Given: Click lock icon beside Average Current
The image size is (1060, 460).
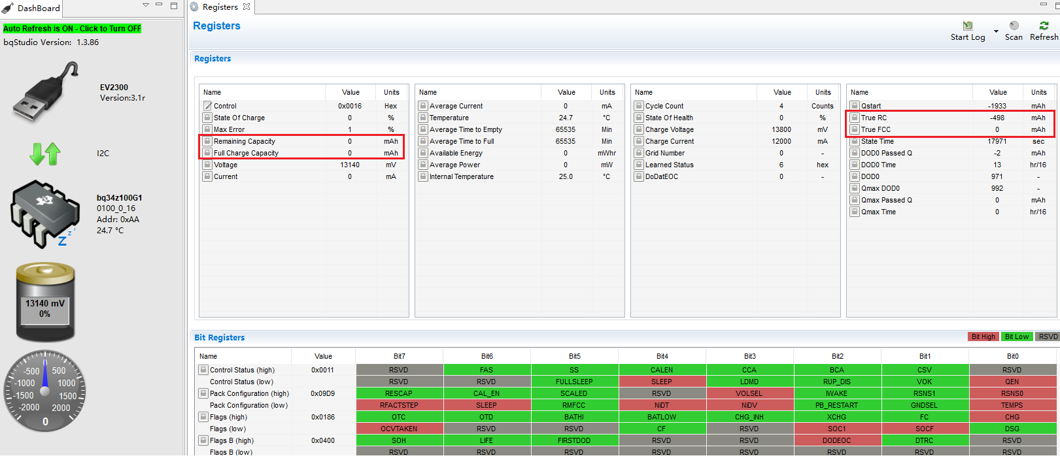Looking at the screenshot, I should [x=423, y=106].
